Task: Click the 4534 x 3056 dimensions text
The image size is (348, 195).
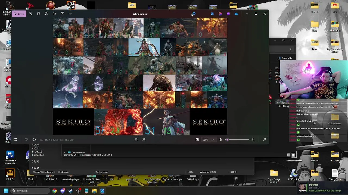Action: click(51, 140)
